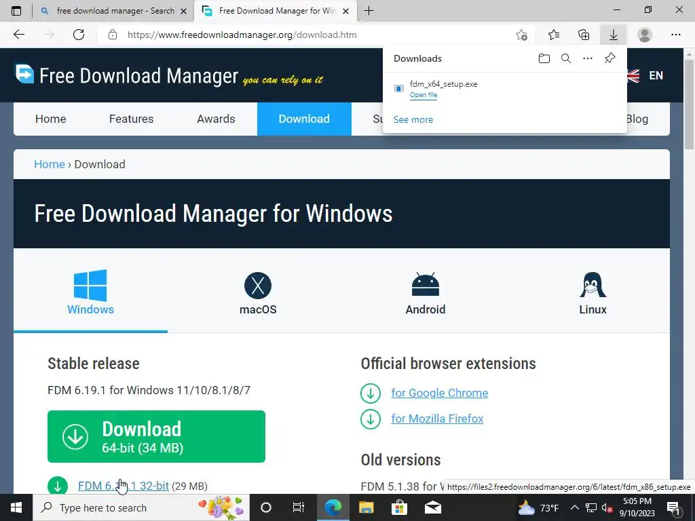Click the address bar URL
The width and height of the screenshot is (695, 521).
(x=242, y=35)
